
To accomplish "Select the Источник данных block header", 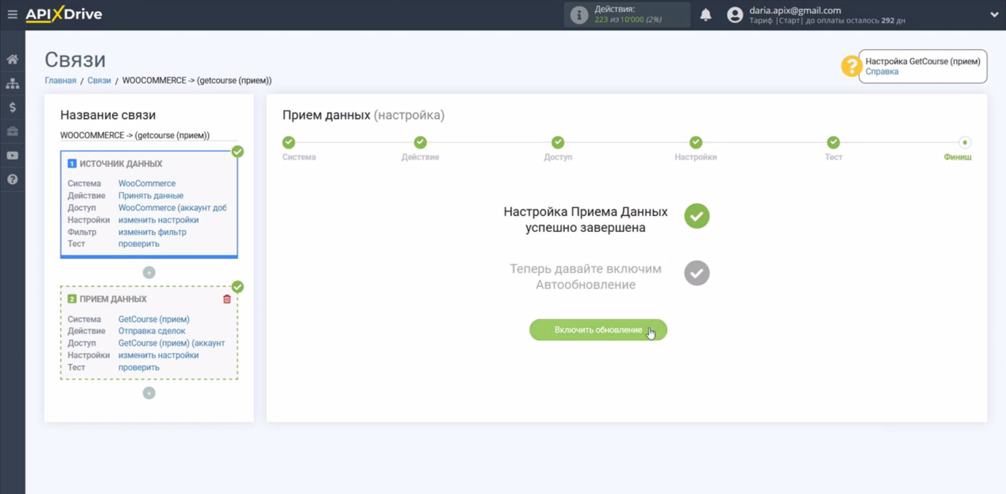I will pos(115,164).
